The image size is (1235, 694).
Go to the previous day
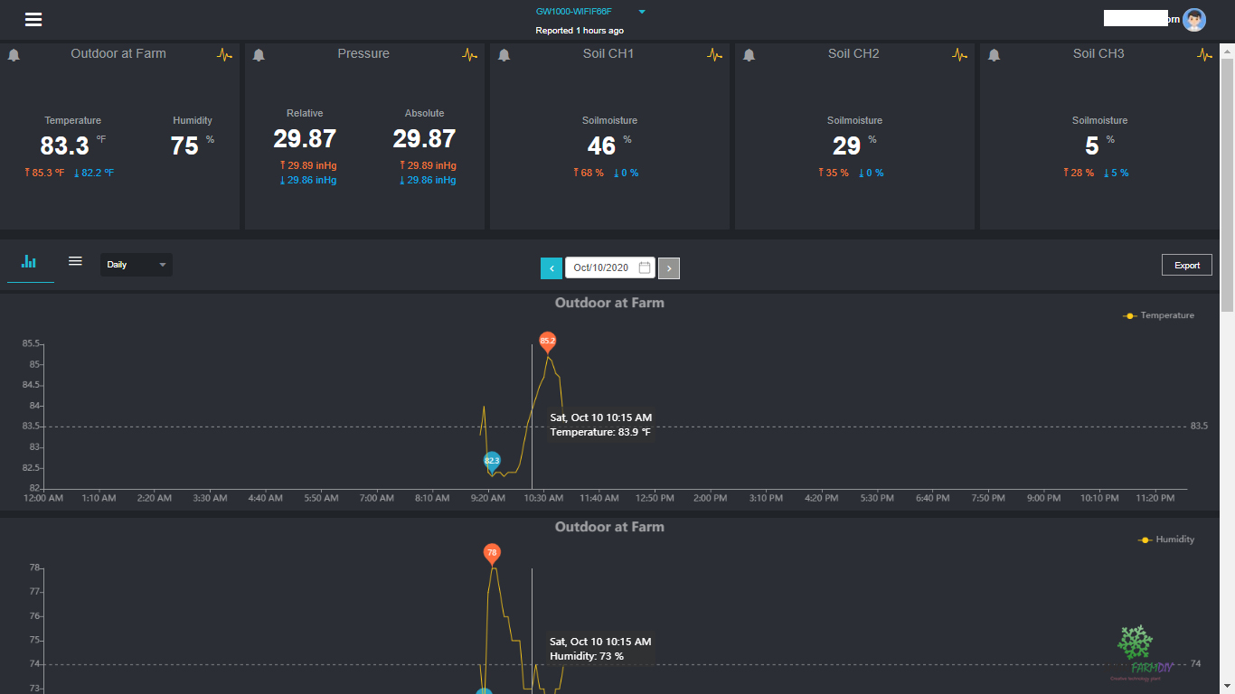[x=552, y=267]
